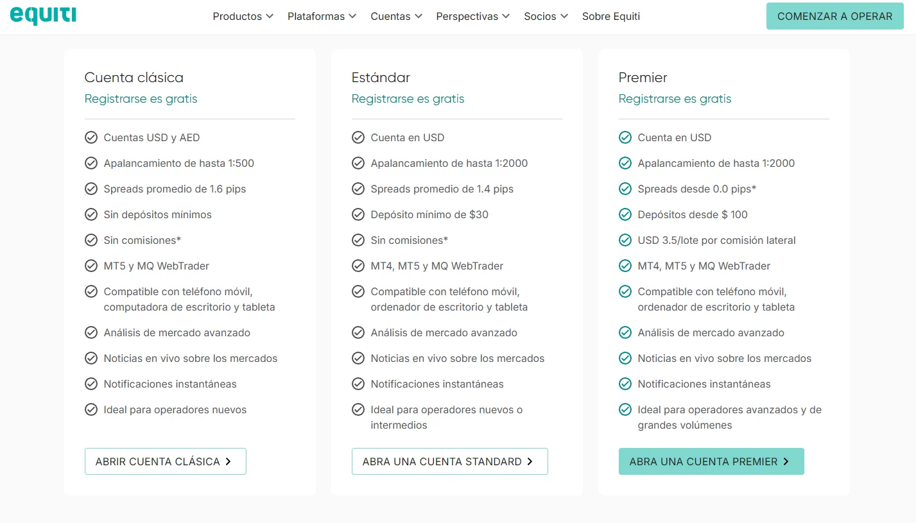Click ABRA UNA CUENTA PREMIER button
The width and height of the screenshot is (916, 523).
[x=711, y=461]
